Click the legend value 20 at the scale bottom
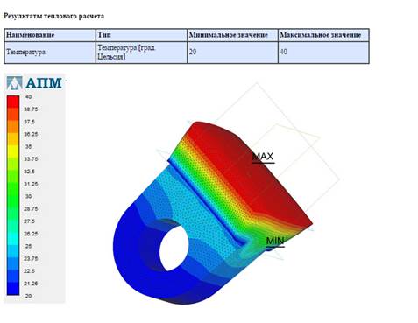Image resolution: width=418 pixels, height=323 pixels. (x=28, y=296)
